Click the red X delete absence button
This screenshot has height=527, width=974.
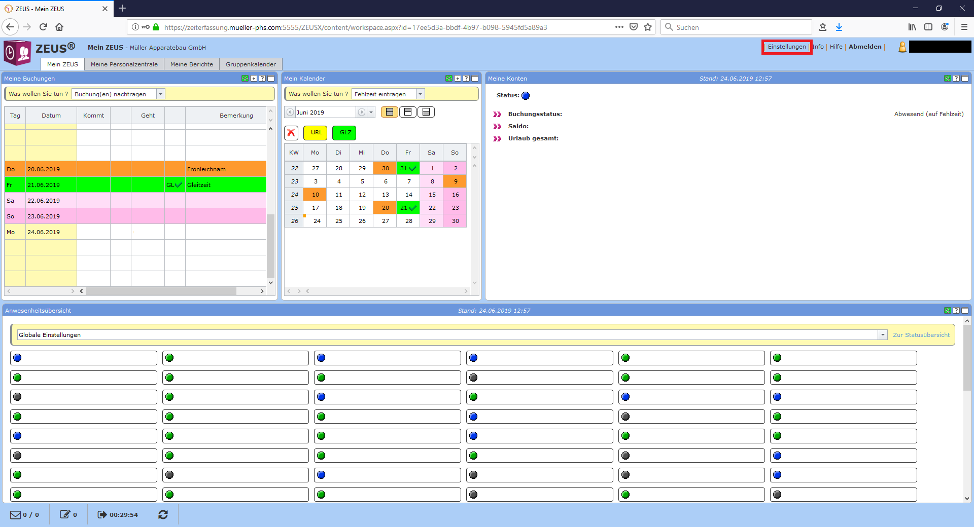pyautogui.click(x=291, y=133)
